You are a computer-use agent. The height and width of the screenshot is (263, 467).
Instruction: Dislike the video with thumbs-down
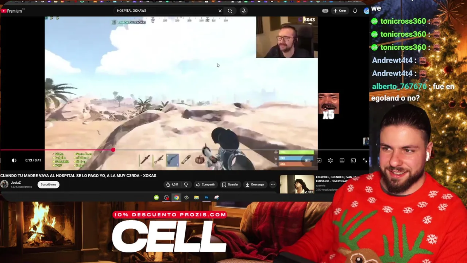(x=186, y=184)
